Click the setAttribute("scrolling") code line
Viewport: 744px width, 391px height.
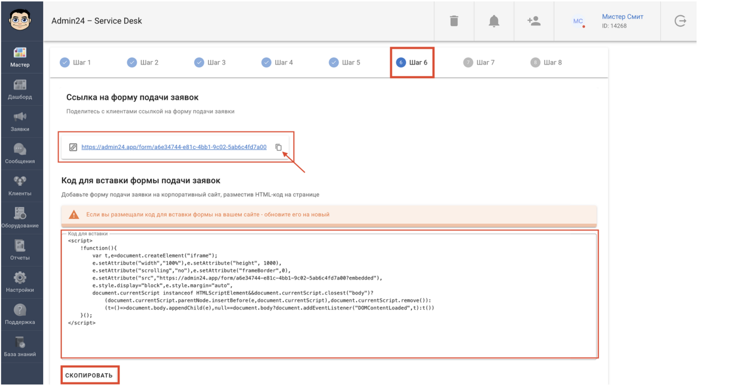pos(191,271)
